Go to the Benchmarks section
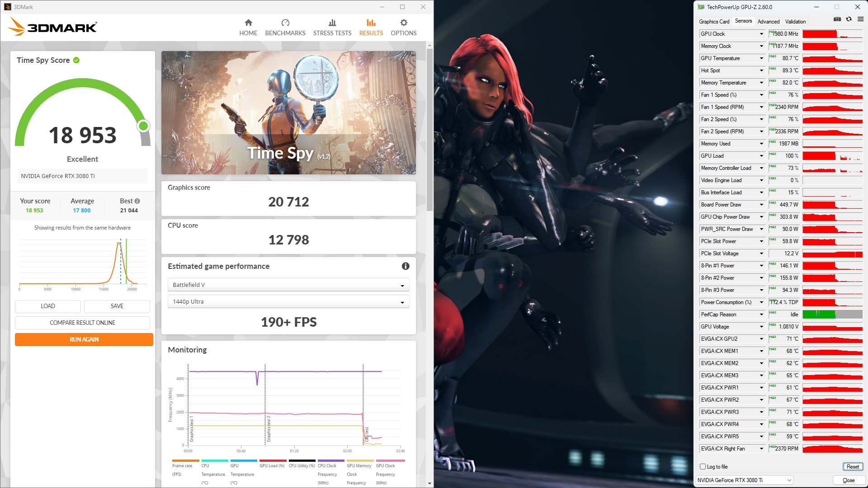The image size is (868, 488). tap(285, 27)
